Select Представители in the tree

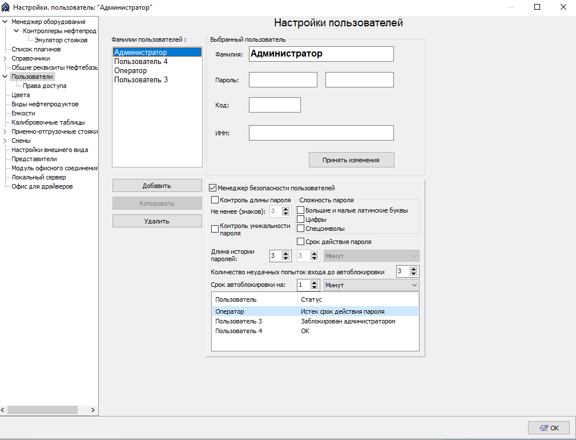[34, 159]
